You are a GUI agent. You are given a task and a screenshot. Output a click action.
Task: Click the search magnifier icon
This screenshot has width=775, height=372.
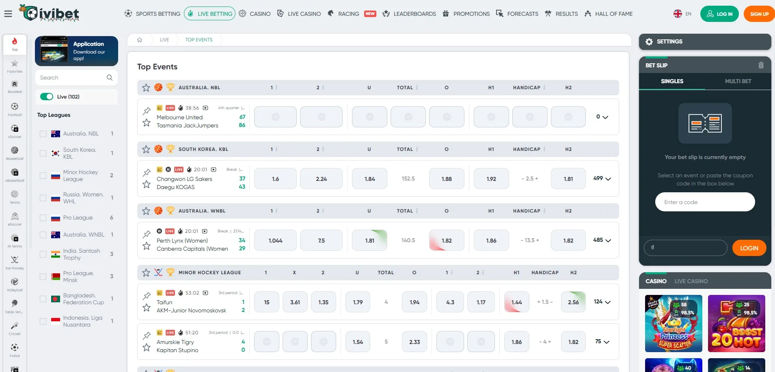[110, 77]
